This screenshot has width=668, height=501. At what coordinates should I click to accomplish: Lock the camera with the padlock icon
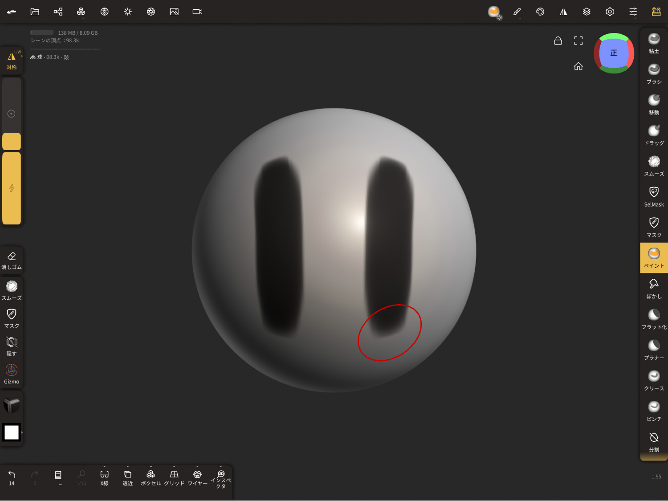pyautogui.click(x=558, y=41)
